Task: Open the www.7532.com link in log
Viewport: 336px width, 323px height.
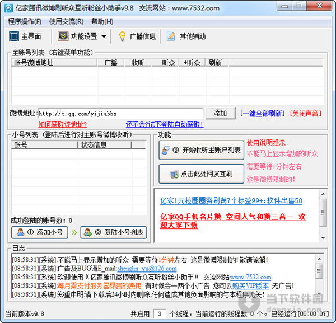Action: pyautogui.click(x=250, y=277)
